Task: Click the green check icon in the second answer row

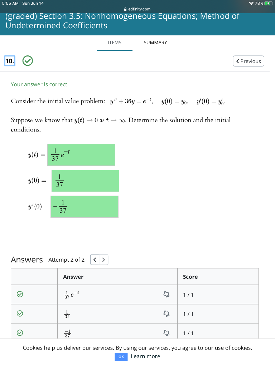Action: pos(20,313)
